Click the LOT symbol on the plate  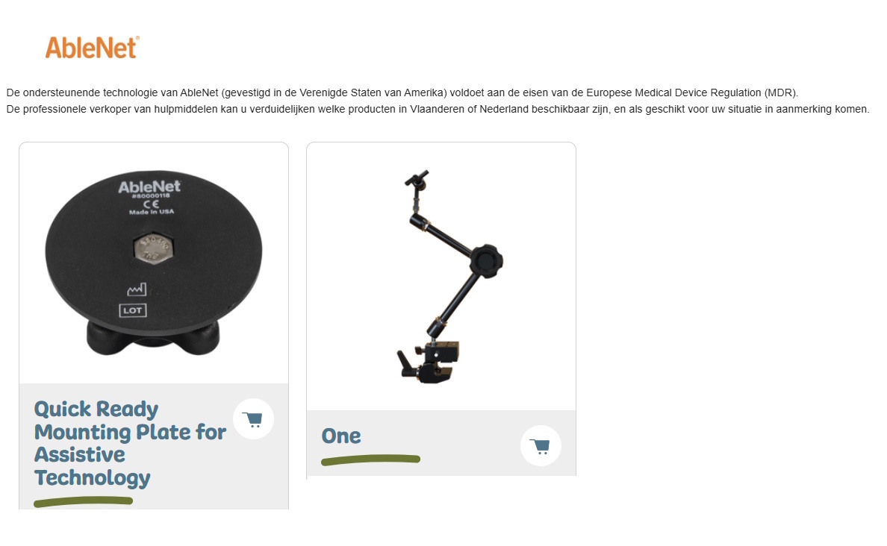pos(133,310)
